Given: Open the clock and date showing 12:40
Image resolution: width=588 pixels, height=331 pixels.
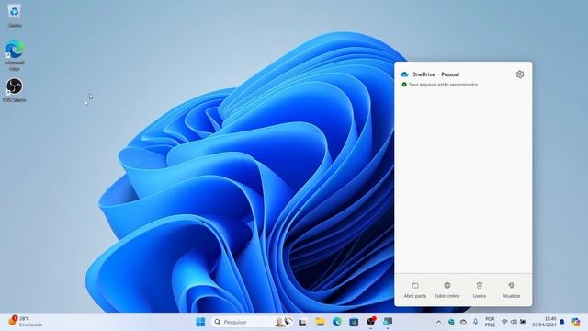Looking at the screenshot, I should [x=544, y=322].
